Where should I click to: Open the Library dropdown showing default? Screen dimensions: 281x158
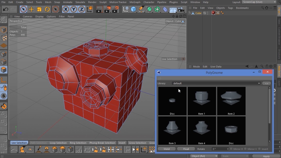coord(259,83)
